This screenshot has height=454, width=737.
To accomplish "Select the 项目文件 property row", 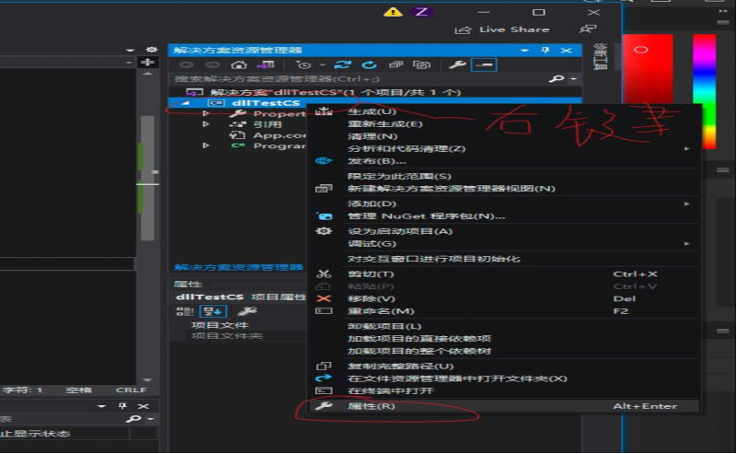I will pyautogui.click(x=239, y=325).
